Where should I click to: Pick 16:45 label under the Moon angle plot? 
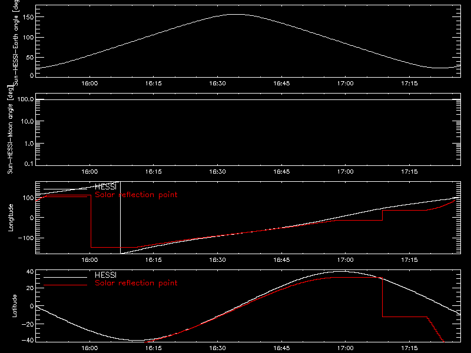281,171
